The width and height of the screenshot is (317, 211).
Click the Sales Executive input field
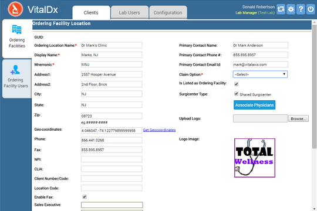pos(112,205)
